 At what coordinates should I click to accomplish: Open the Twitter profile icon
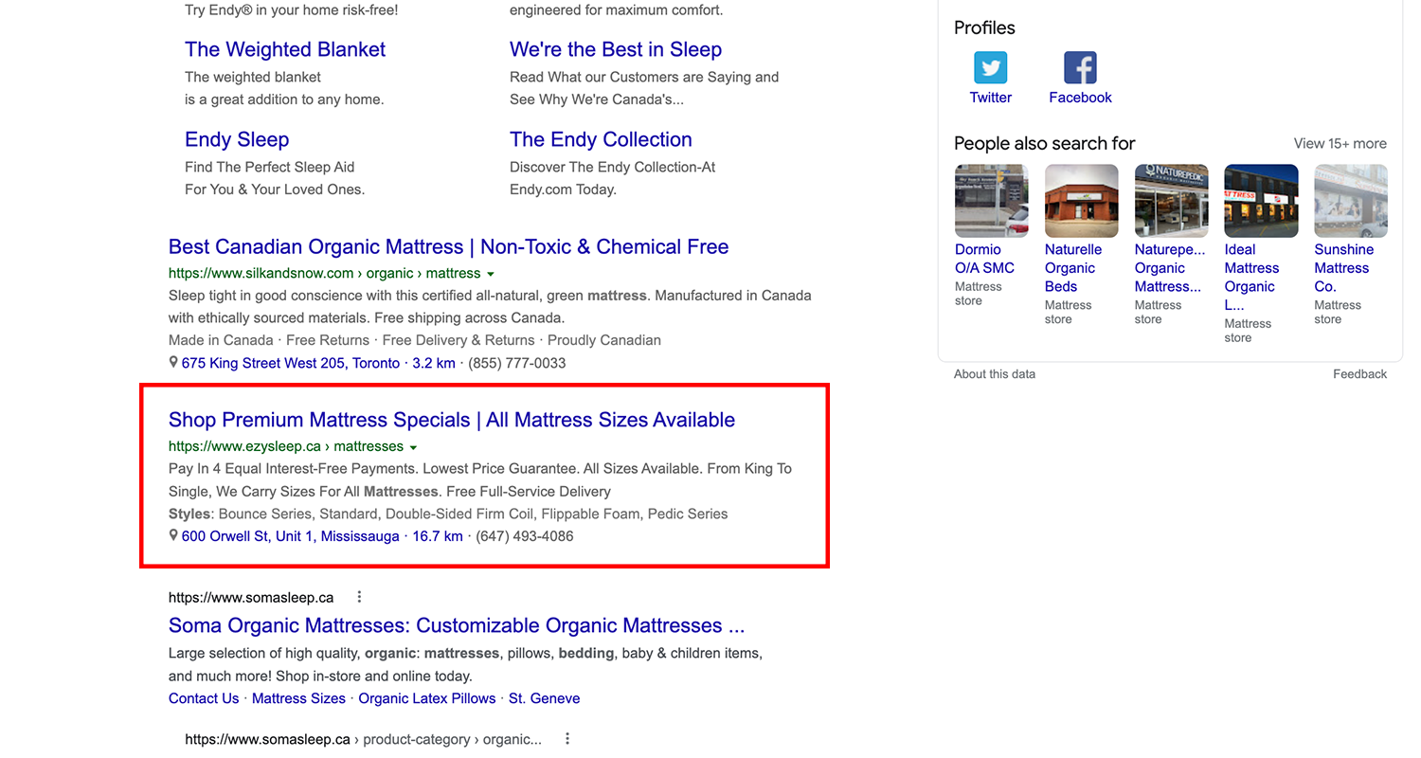[x=990, y=68]
